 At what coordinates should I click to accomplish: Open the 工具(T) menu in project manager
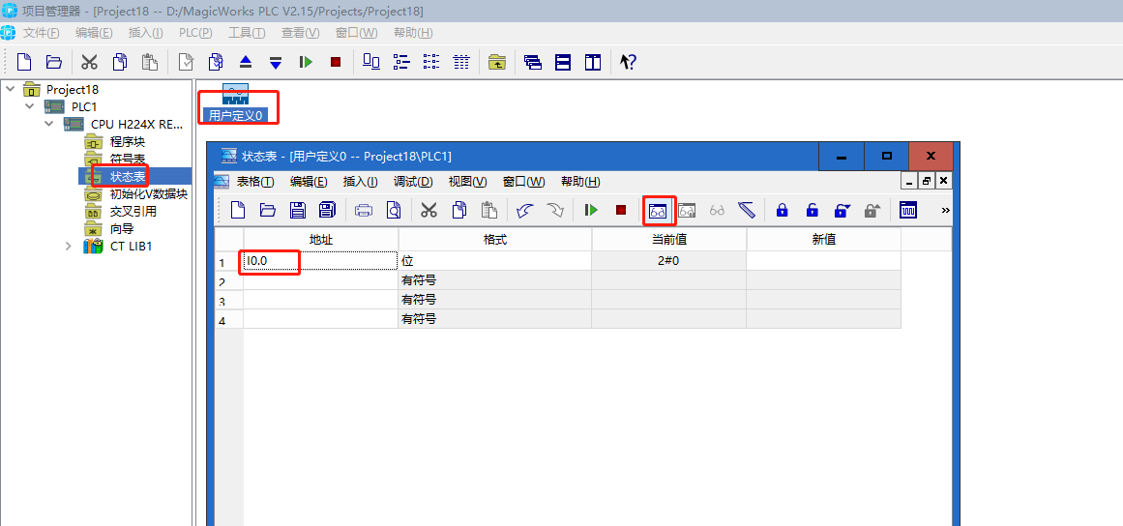click(x=247, y=33)
